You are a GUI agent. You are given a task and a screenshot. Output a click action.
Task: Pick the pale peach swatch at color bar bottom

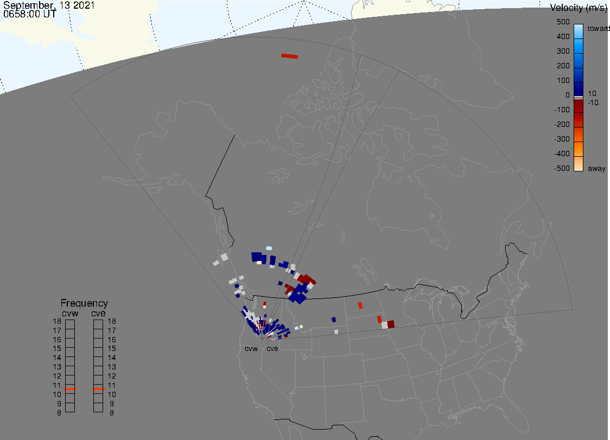tap(579, 164)
